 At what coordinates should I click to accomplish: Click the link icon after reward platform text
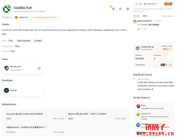point(152,89)
